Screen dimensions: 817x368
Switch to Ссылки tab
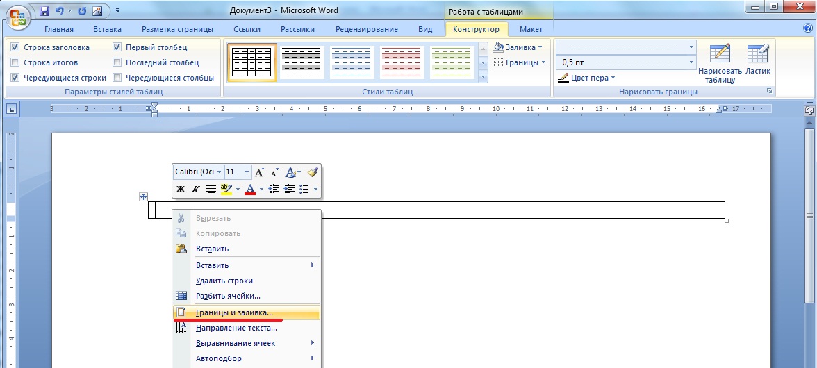pos(247,29)
